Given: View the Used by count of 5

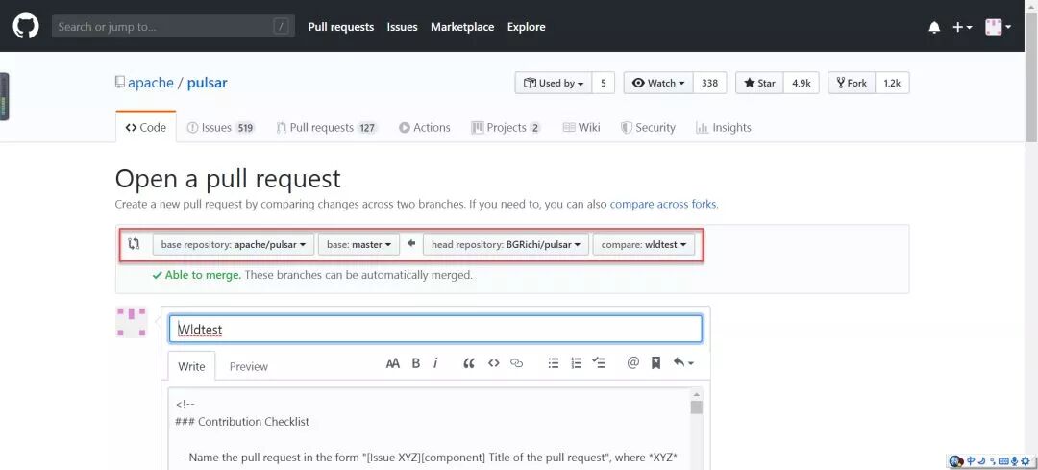Looking at the screenshot, I should coord(603,83).
